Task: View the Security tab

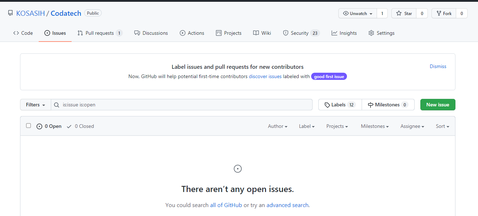Action: 301,33
